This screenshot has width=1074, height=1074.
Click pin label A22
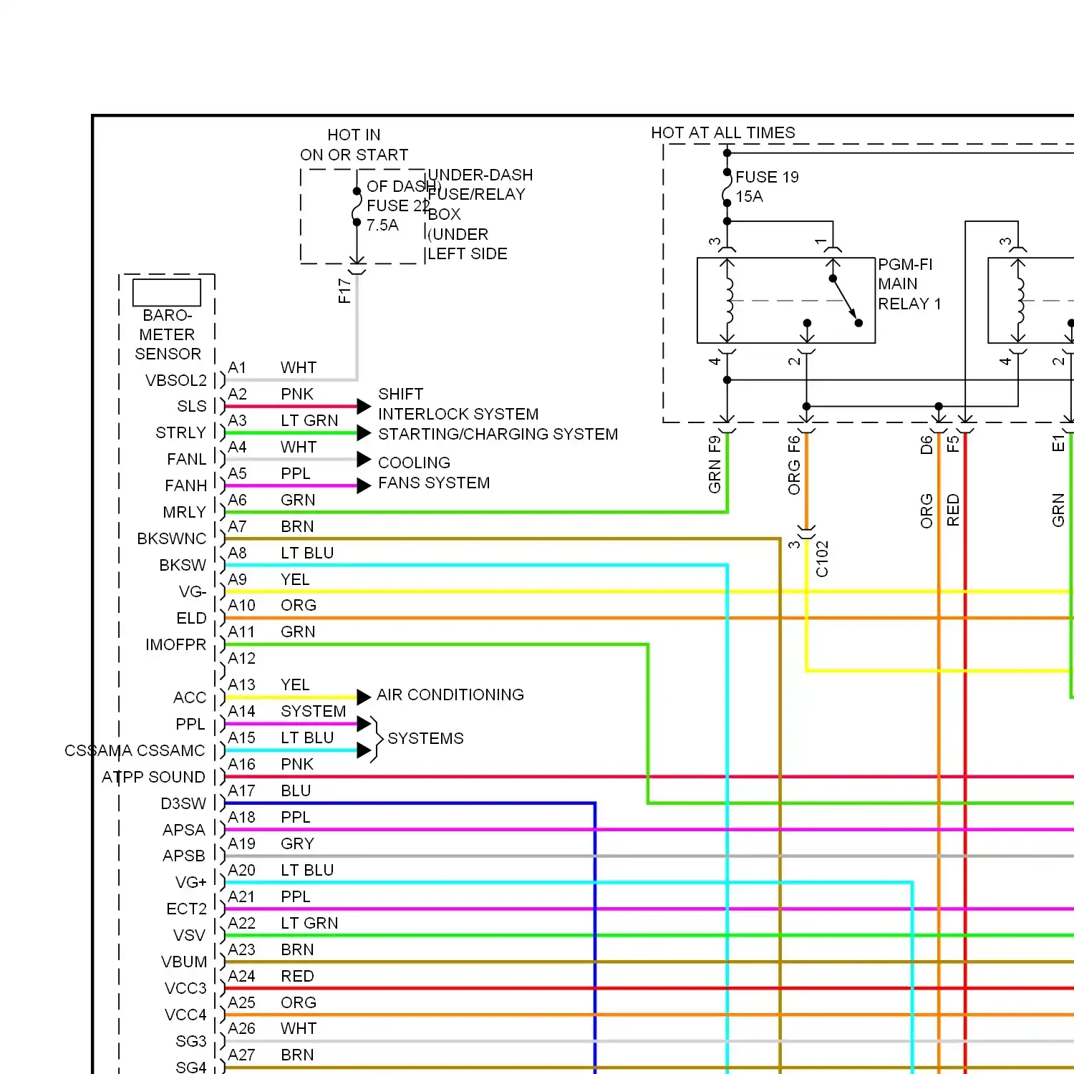click(x=241, y=923)
